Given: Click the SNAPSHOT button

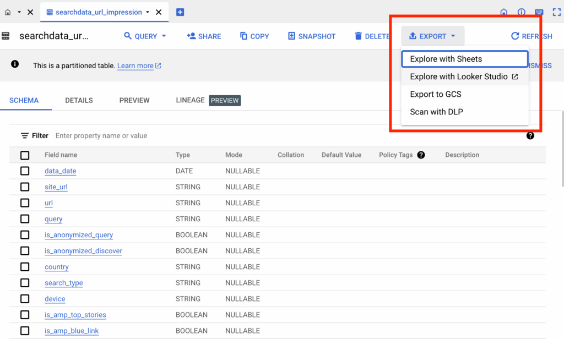Looking at the screenshot, I should point(312,36).
